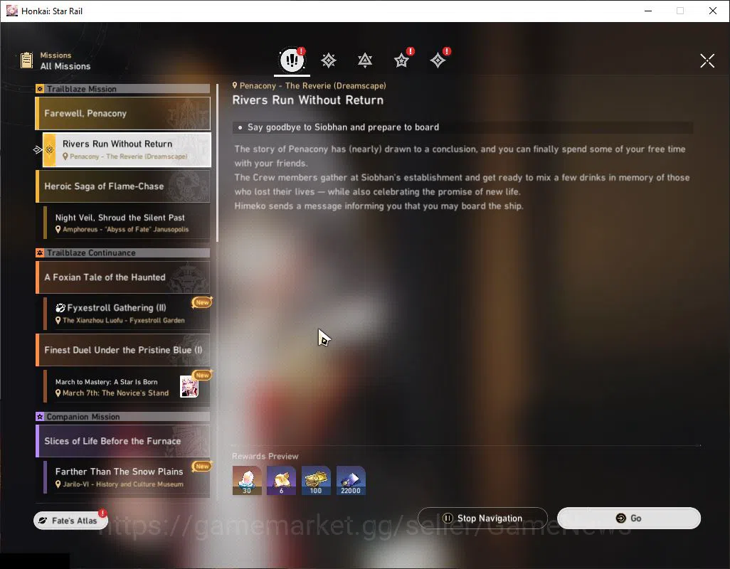This screenshot has width=730, height=569.
Task: Click March 7th portrait thumbnail
Action: (x=189, y=387)
